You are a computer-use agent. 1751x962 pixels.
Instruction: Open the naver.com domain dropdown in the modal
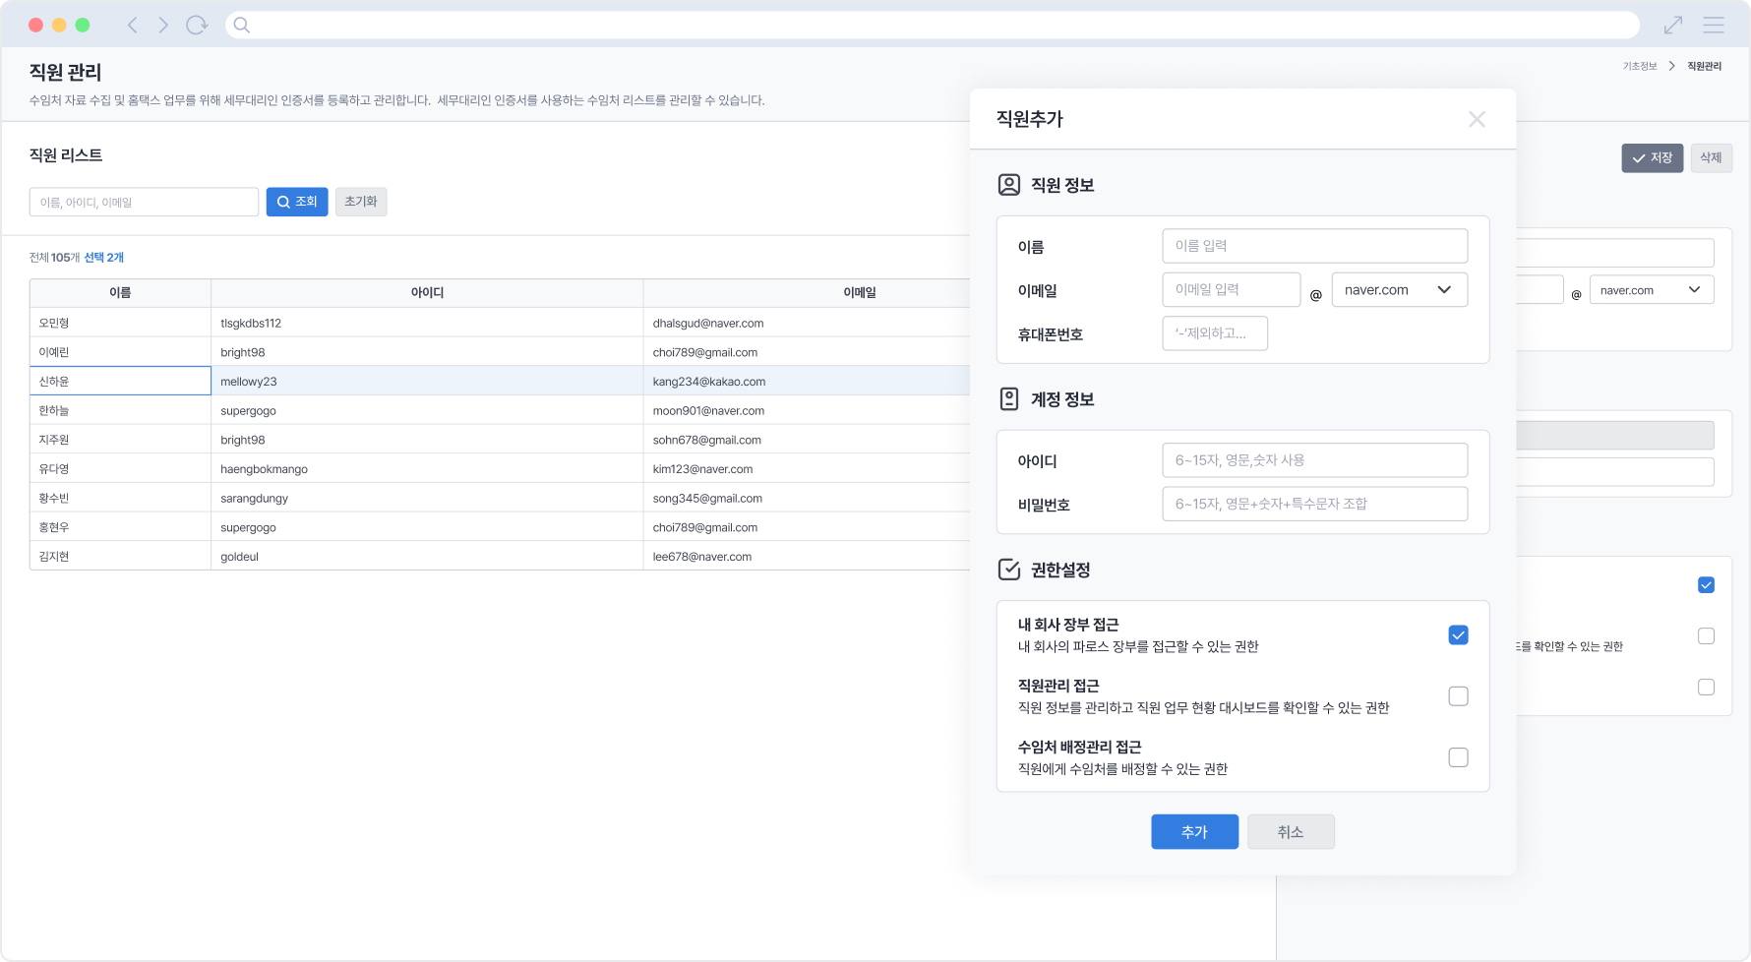point(1399,289)
